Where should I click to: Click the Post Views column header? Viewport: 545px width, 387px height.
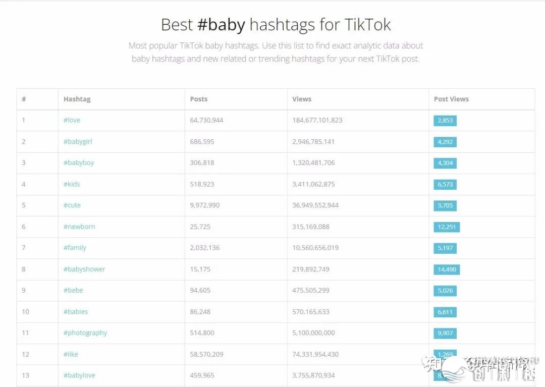[x=451, y=99]
